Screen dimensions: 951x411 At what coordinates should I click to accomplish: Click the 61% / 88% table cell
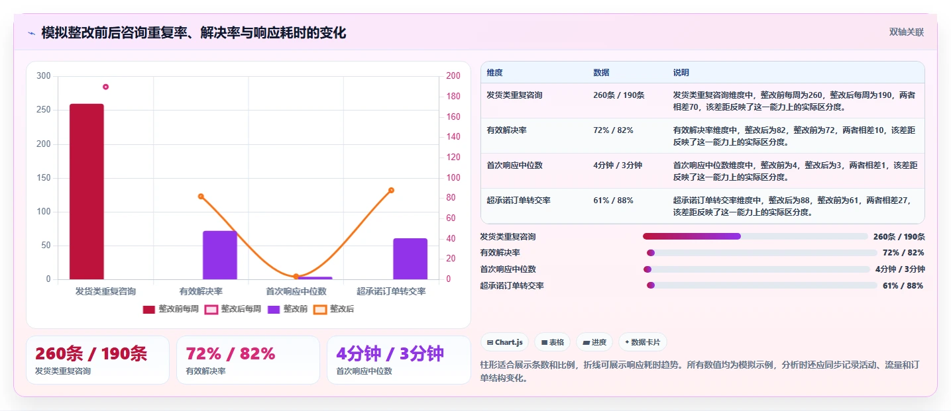(613, 201)
